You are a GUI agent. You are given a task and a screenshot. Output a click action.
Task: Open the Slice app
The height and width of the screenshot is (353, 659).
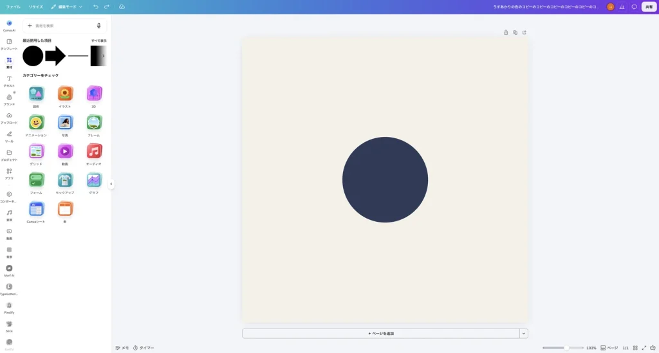click(9, 326)
